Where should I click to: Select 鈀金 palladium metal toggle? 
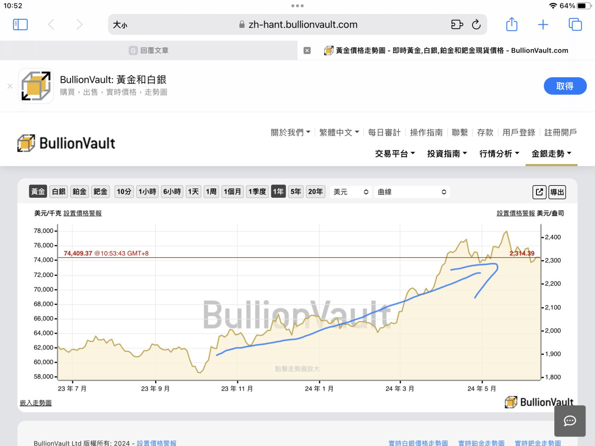pos(101,192)
